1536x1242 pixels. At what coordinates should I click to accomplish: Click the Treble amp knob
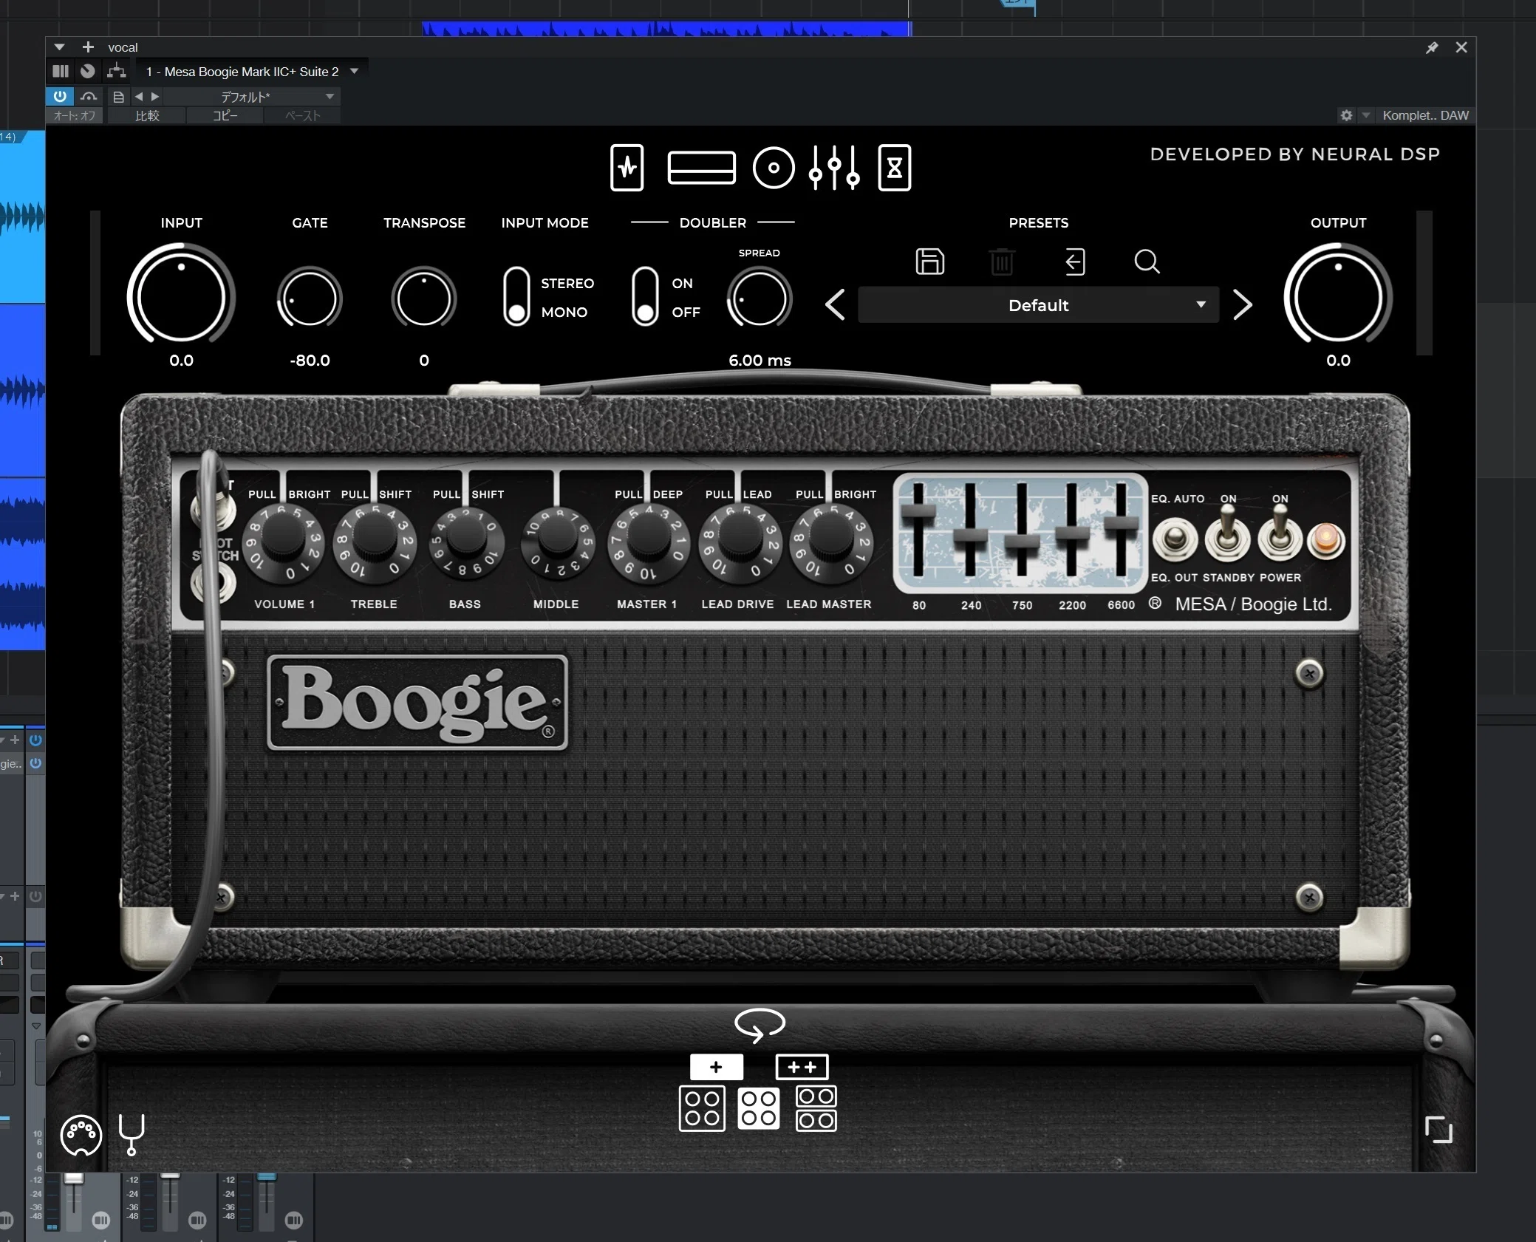(x=374, y=544)
